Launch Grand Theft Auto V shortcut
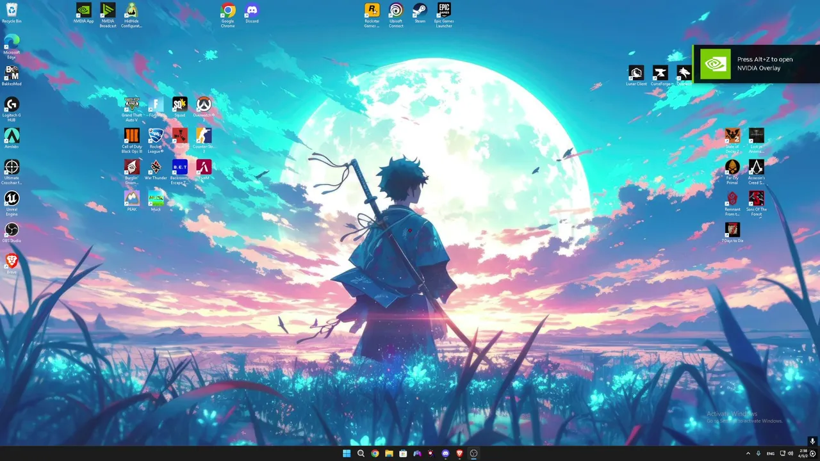The height and width of the screenshot is (461, 820). (131, 109)
